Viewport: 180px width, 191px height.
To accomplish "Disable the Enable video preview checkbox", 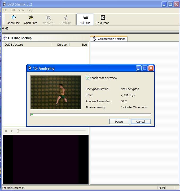I will point(87,78).
